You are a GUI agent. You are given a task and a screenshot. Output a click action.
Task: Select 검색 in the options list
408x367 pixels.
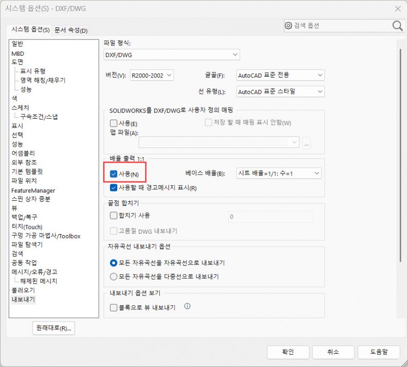pyautogui.click(x=18, y=254)
